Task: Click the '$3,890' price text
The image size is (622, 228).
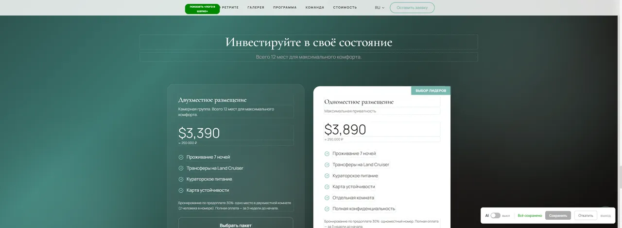Action: (x=346, y=129)
